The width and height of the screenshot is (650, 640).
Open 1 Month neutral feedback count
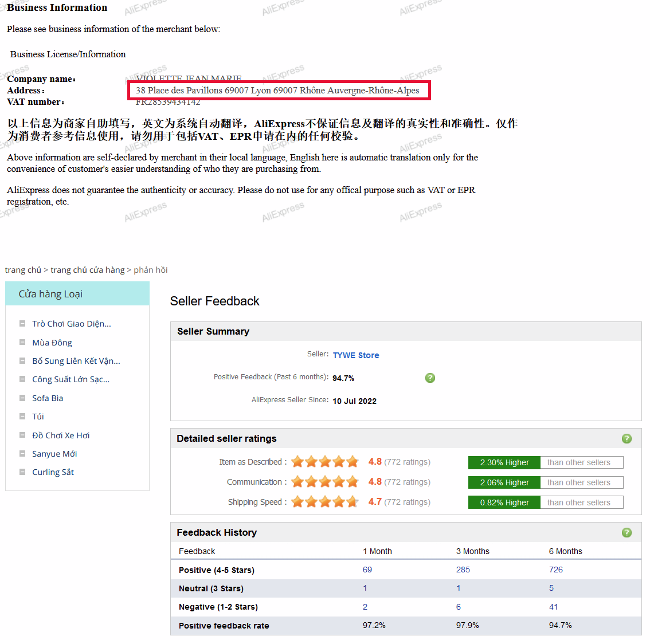pos(365,588)
